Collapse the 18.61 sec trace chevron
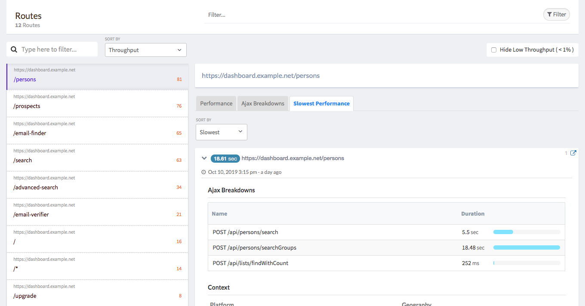 pyautogui.click(x=204, y=158)
